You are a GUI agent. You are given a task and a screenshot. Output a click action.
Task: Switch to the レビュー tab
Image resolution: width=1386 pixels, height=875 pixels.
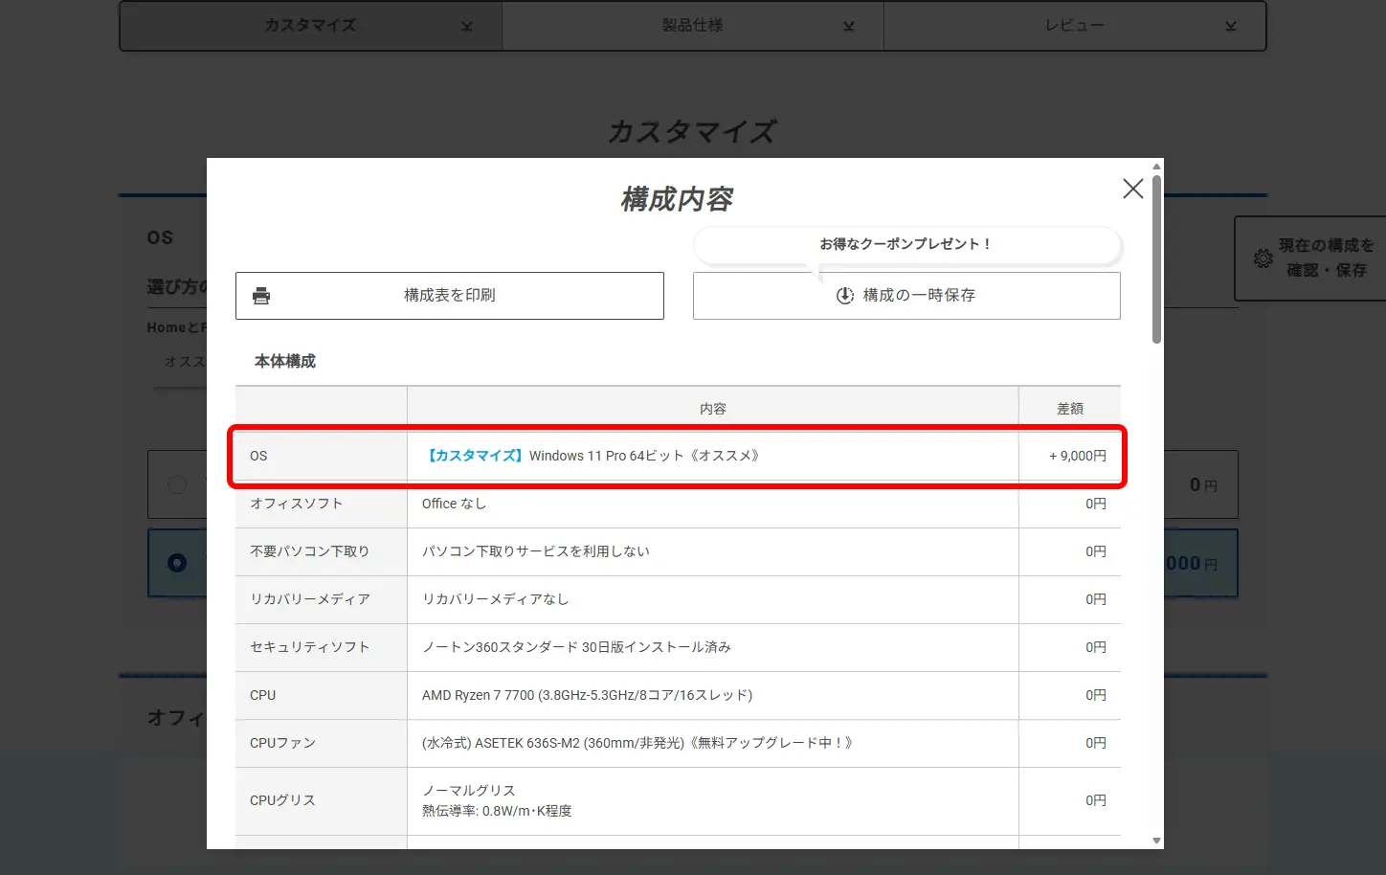click(x=1075, y=26)
